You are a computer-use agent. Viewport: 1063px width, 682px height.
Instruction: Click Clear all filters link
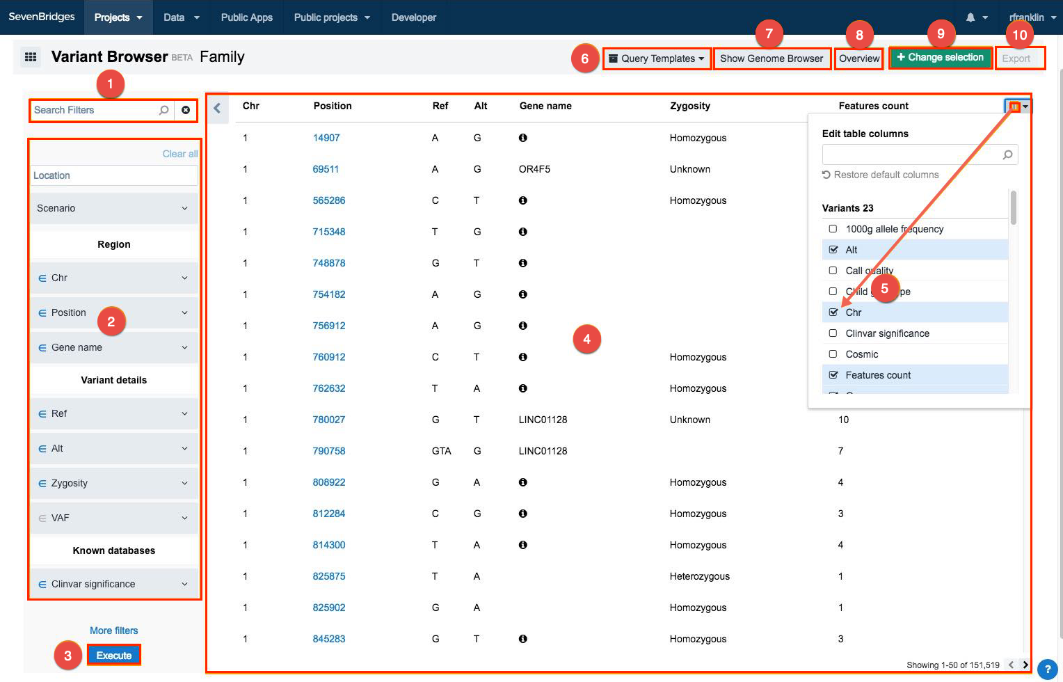click(180, 154)
